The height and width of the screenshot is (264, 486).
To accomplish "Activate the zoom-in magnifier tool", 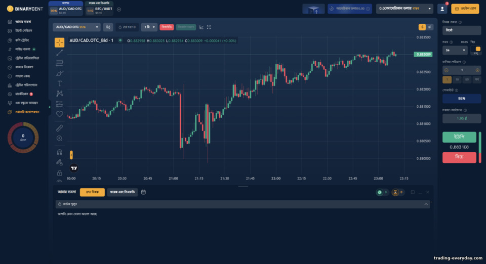I will (60, 139).
